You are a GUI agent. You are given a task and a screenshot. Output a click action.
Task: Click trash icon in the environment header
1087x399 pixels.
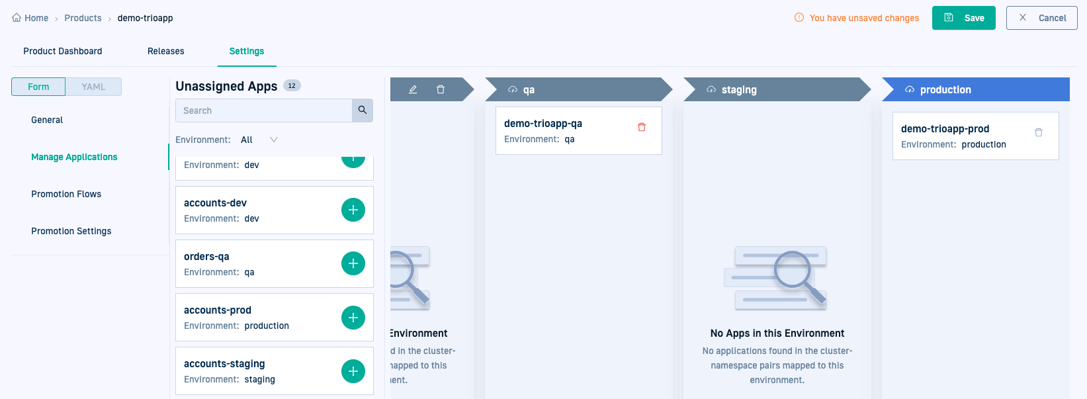(441, 89)
